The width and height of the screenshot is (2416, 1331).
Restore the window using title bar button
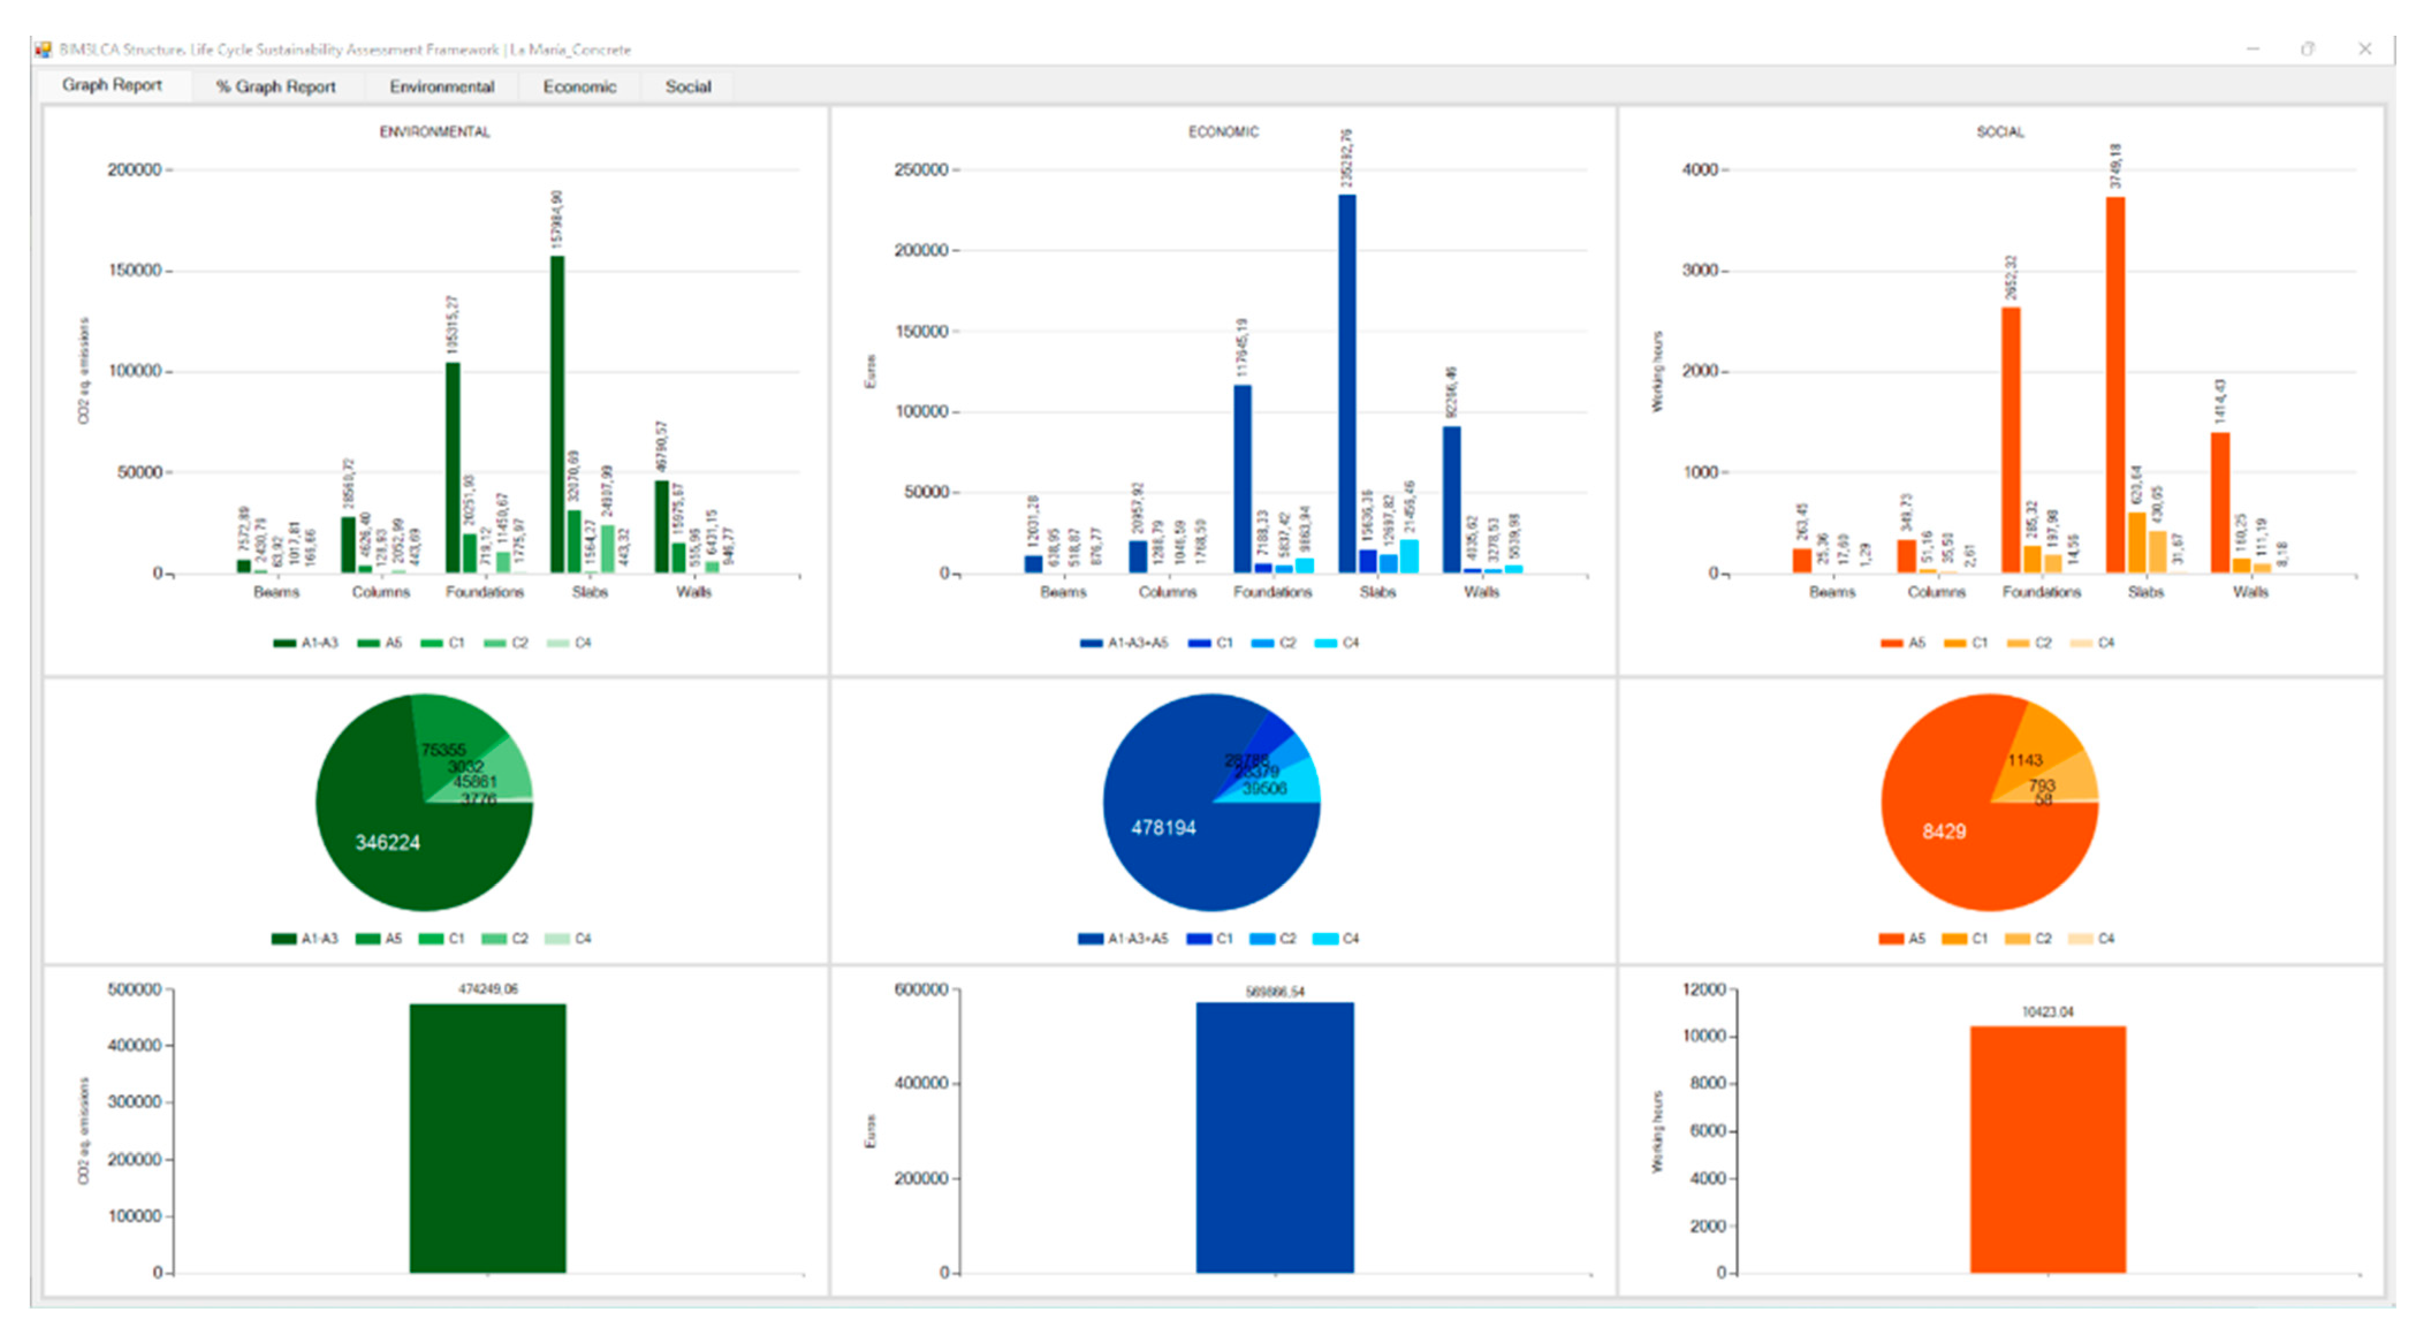point(2307,49)
